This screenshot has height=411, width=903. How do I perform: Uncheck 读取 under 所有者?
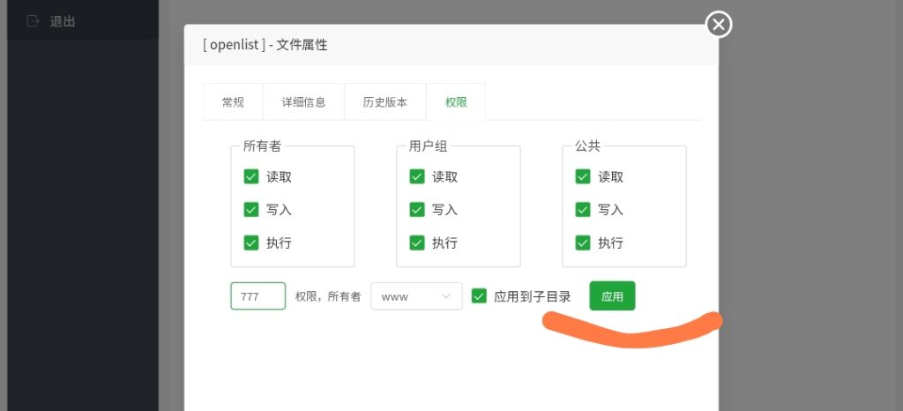pyautogui.click(x=251, y=176)
